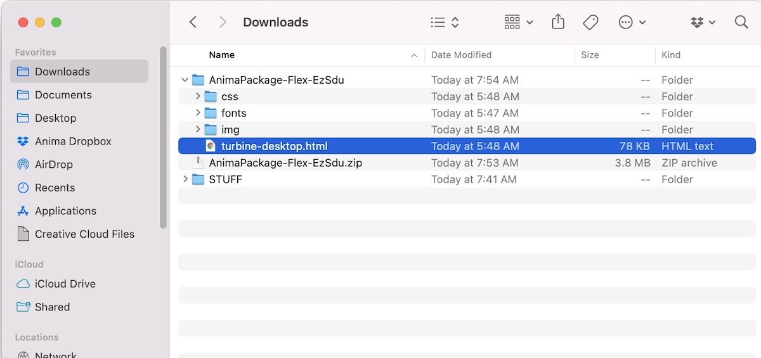Select the turbine-desktop.html file
Viewport: 761px width, 358px height.
pos(274,146)
